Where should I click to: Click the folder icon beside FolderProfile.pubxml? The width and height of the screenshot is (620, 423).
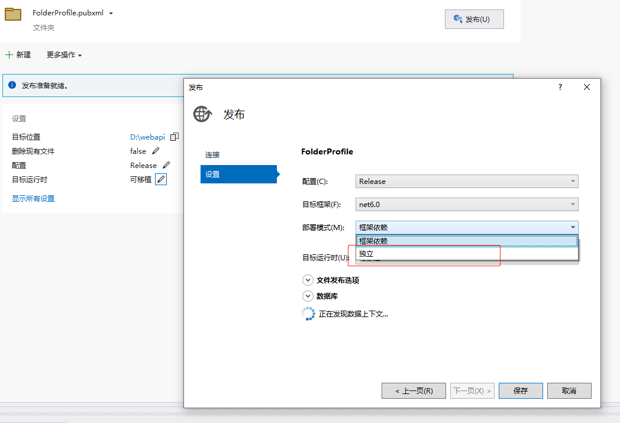pos(13,15)
